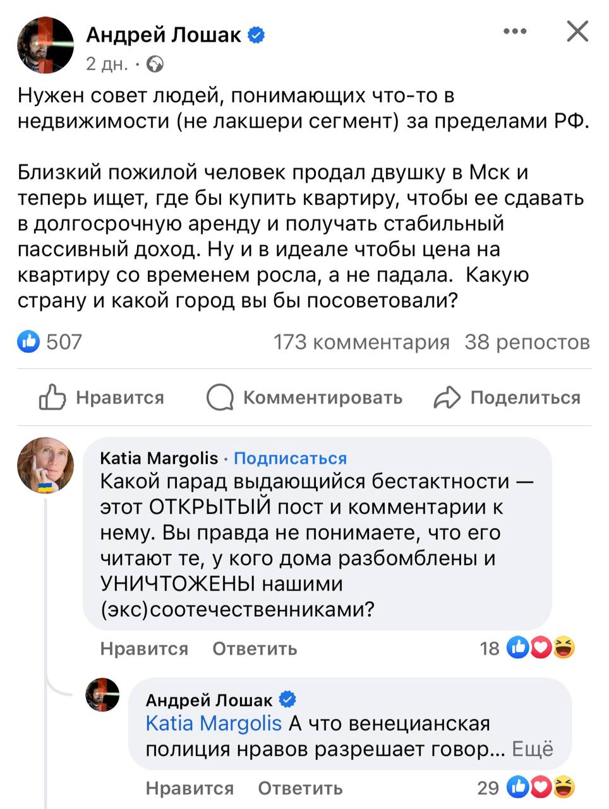The height and width of the screenshot is (809, 609).
Task: Click the globe public-audience icon
Action: tap(155, 64)
